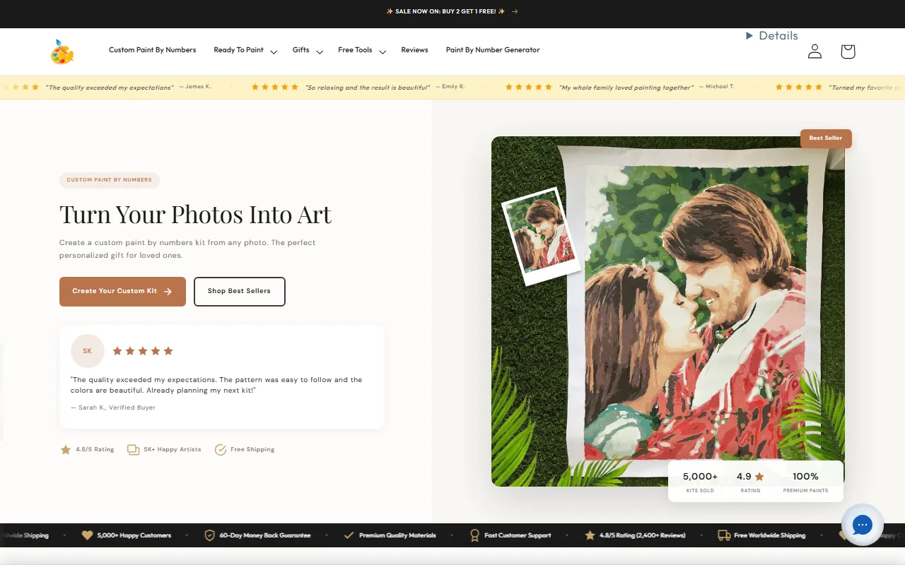Click the Best Seller badge
Viewport: 905px width, 565px height.
pyautogui.click(x=825, y=138)
